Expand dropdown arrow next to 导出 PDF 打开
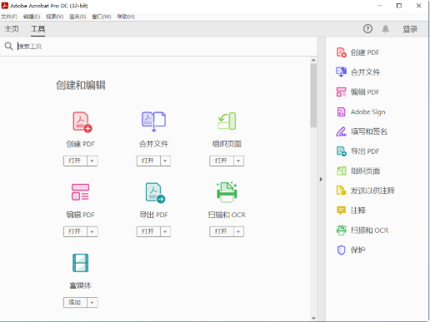Image resolution: width=430 pixels, height=322 pixels. click(x=165, y=231)
